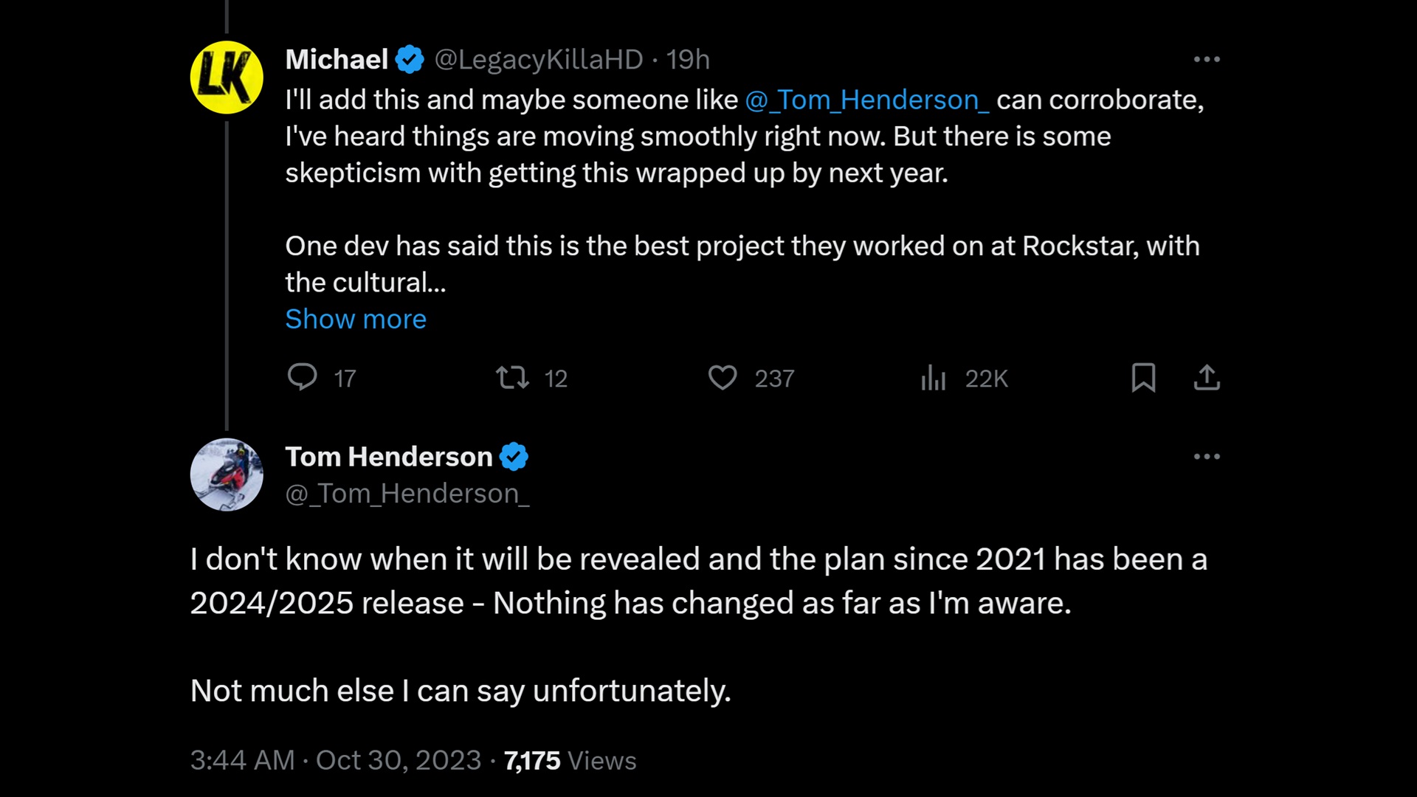Click Michael's blue verified badge
1417x797 pixels.
pyautogui.click(x=410, y=60)
